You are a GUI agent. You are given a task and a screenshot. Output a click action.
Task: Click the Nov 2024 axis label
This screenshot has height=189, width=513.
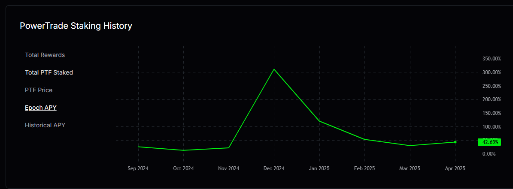click(x=229, y=168)
